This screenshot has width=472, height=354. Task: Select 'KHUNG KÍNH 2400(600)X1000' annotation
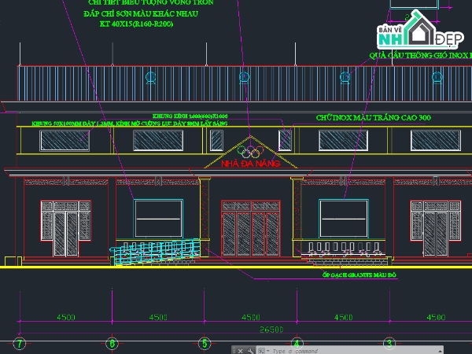tap(190, 116)
